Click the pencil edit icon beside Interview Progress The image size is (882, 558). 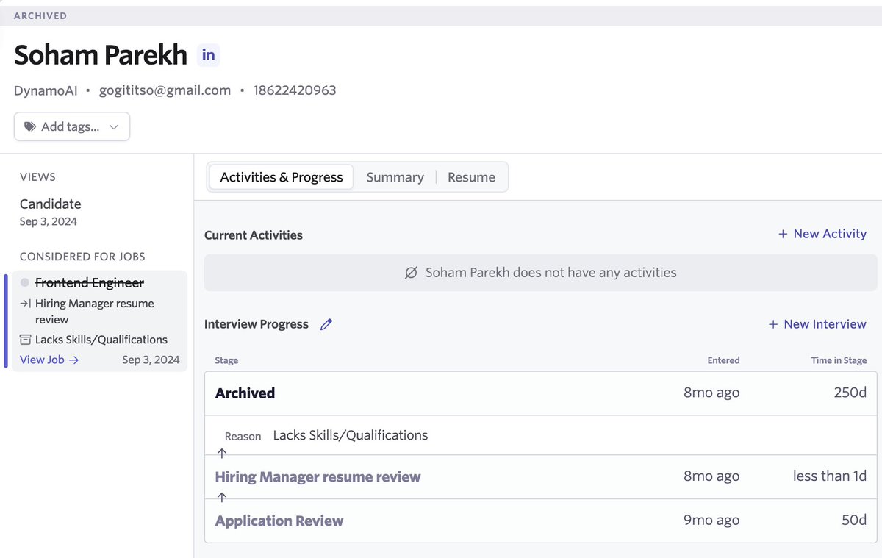point(326,324)
